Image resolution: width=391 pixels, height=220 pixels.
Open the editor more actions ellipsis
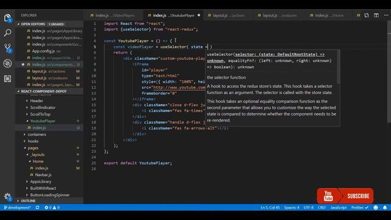[x=386, y=15]
